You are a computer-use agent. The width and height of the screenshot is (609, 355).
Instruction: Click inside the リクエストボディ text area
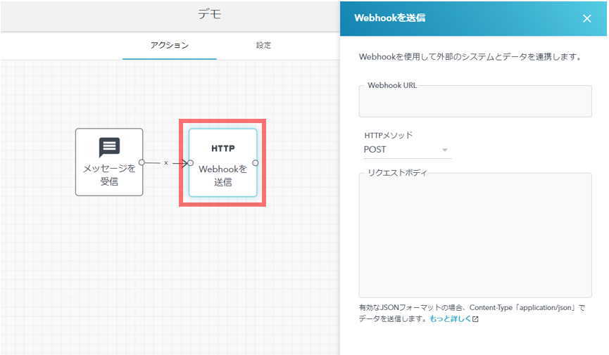pyautogui.click(x=475, y=235)
